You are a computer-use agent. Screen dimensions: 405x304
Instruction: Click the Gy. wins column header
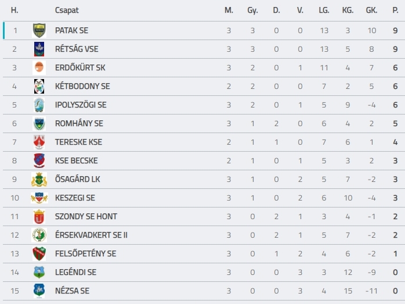(x=252, y=10)
